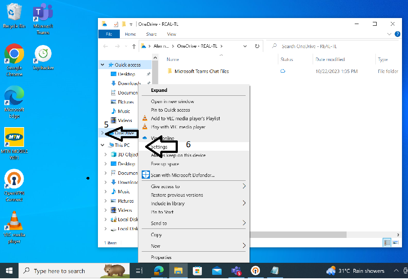Switch to the Share ribbon tab
The image size is (408, 280).
(152, 34)
